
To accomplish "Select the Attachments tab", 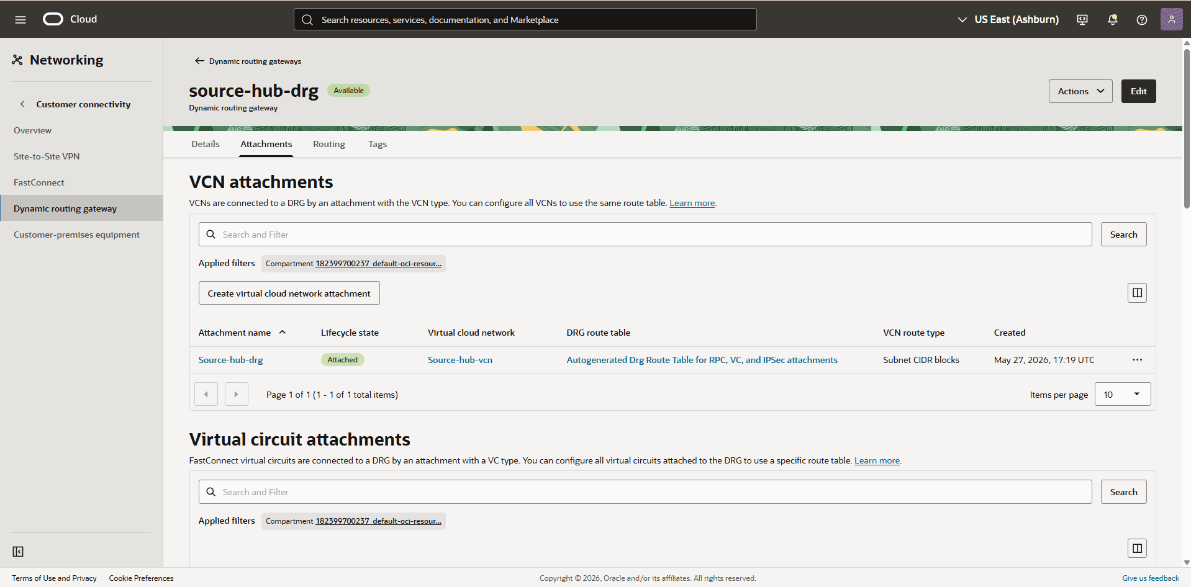I will click(x=266, y=144).
